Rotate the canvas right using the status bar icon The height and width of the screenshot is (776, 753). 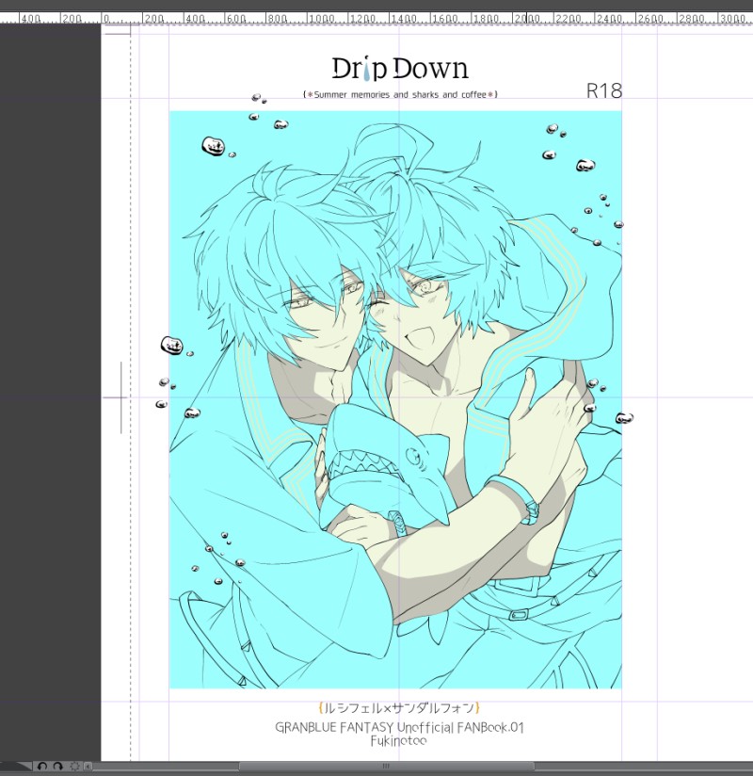tap(57, 766)
